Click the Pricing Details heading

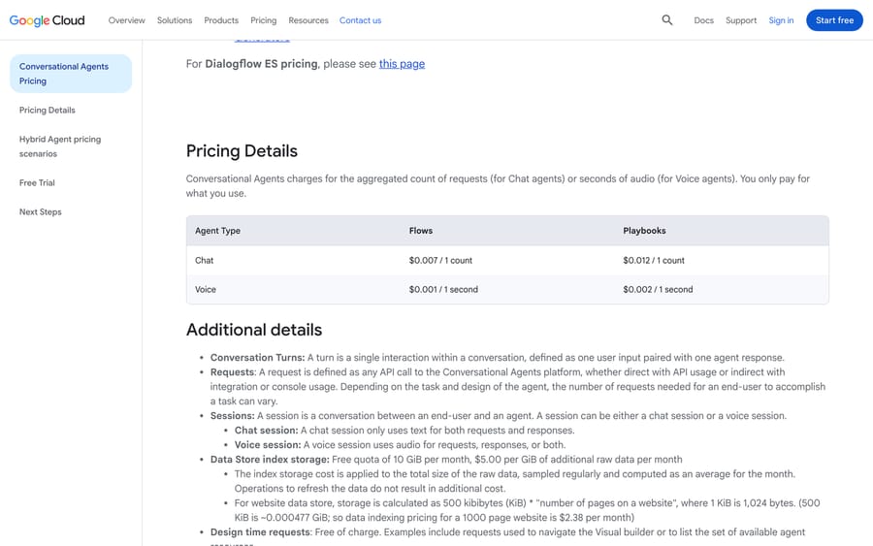(x=242, y=151)
